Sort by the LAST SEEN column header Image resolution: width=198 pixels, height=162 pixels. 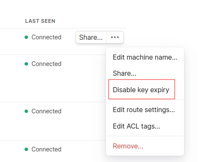click(40, 21)
